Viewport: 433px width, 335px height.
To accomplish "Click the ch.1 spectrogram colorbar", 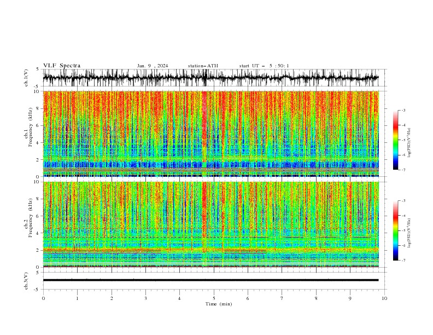I will tap(395, 140).
